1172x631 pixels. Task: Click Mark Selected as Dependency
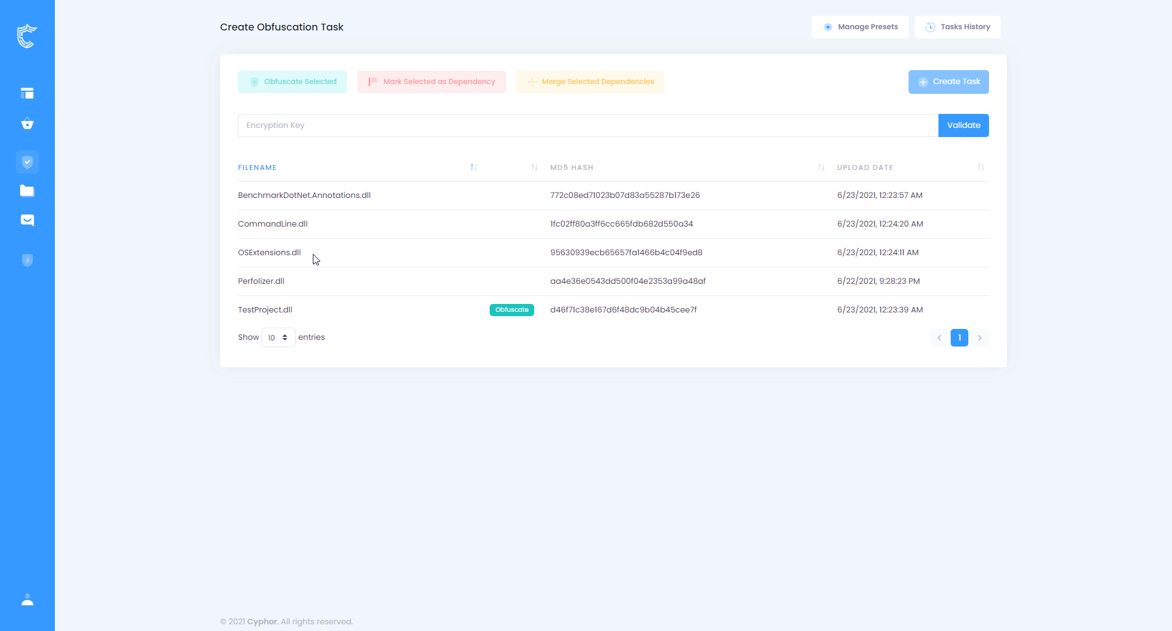[432, 82]
